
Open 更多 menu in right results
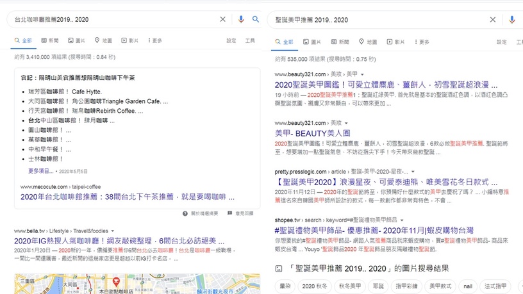click(422, 42)
